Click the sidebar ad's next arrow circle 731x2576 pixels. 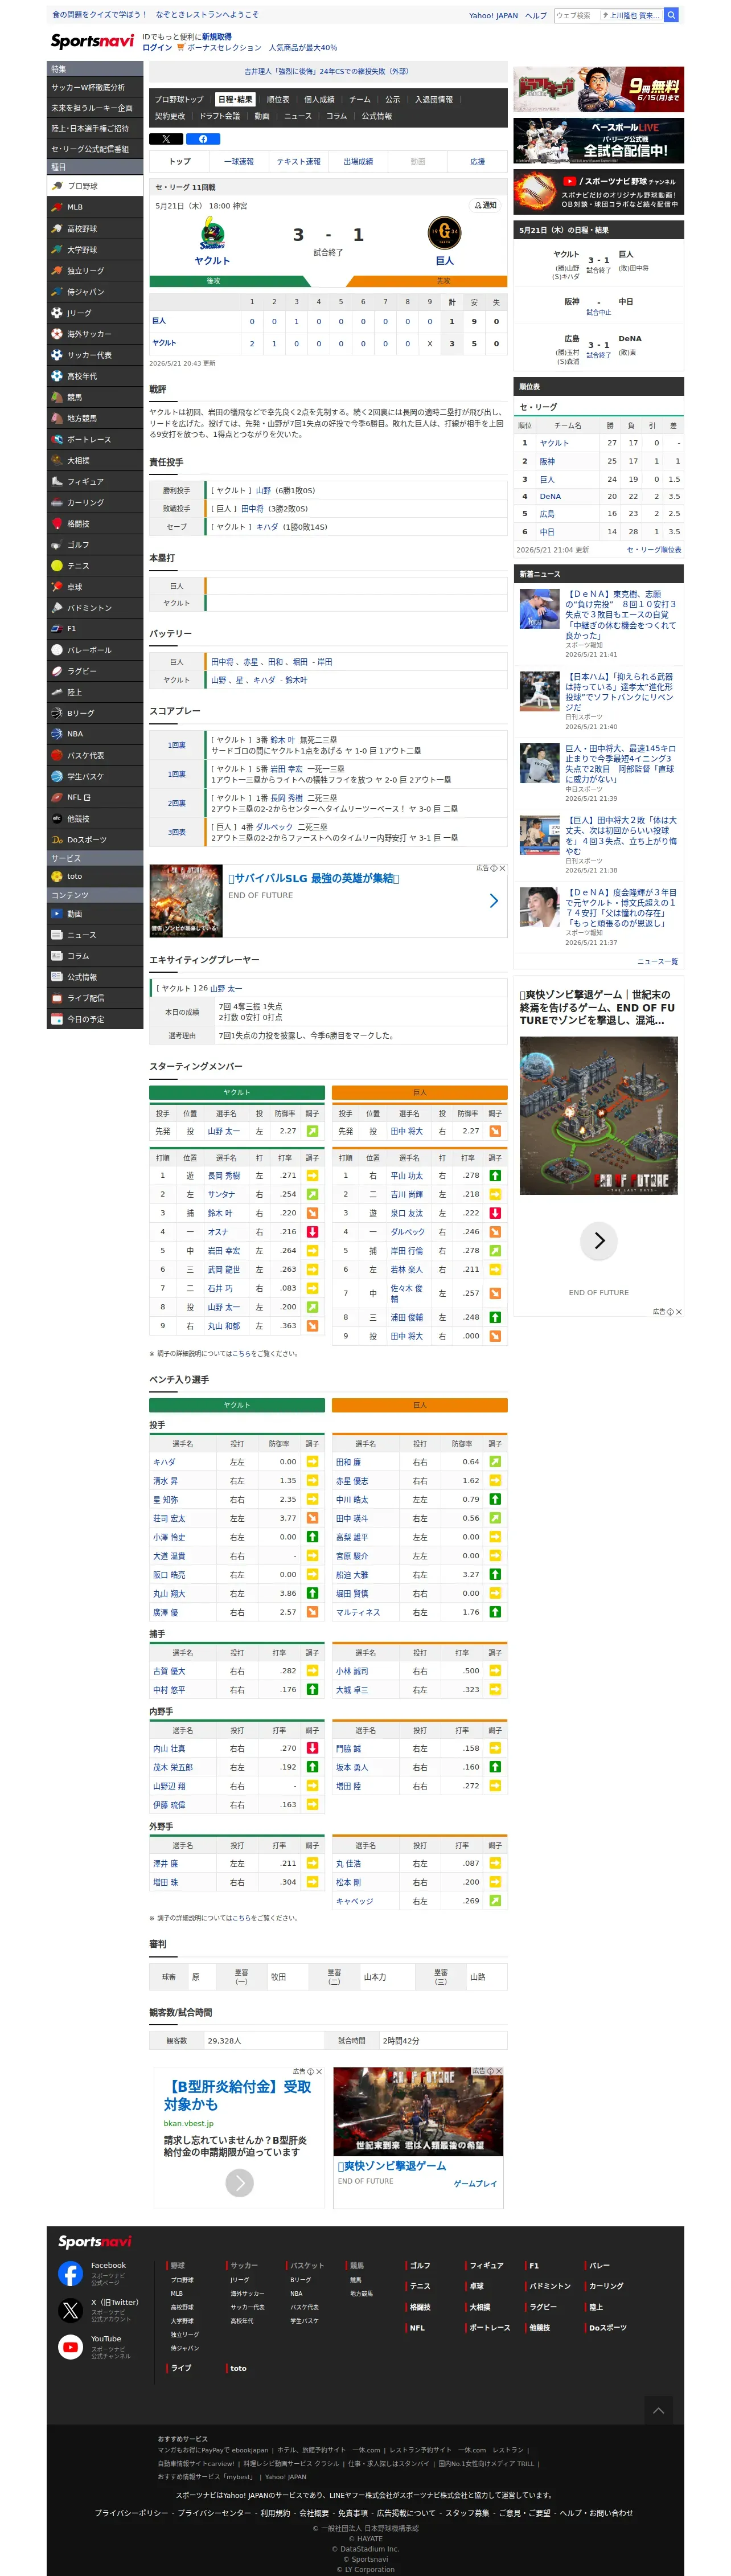(x=599, y=1241)
